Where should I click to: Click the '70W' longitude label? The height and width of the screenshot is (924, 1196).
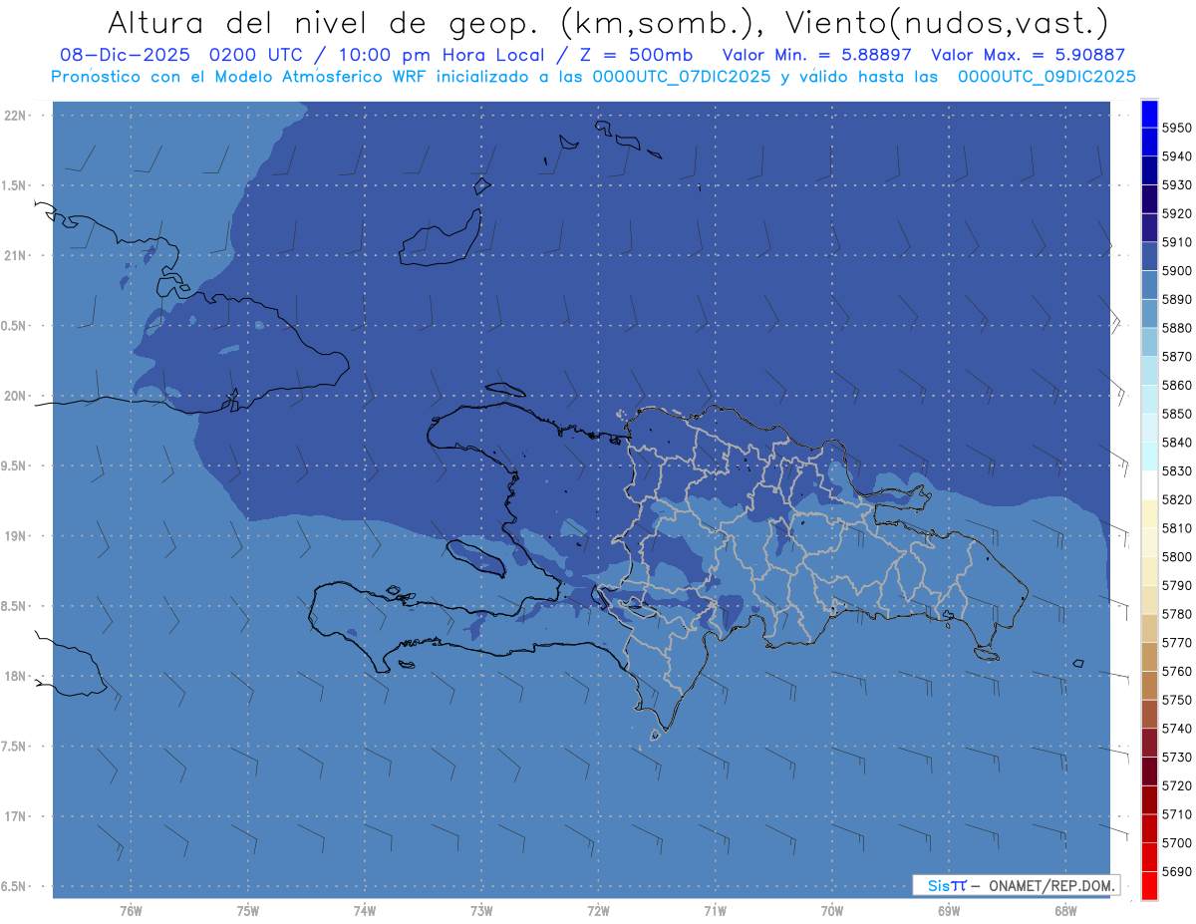(x=832, y=911)
